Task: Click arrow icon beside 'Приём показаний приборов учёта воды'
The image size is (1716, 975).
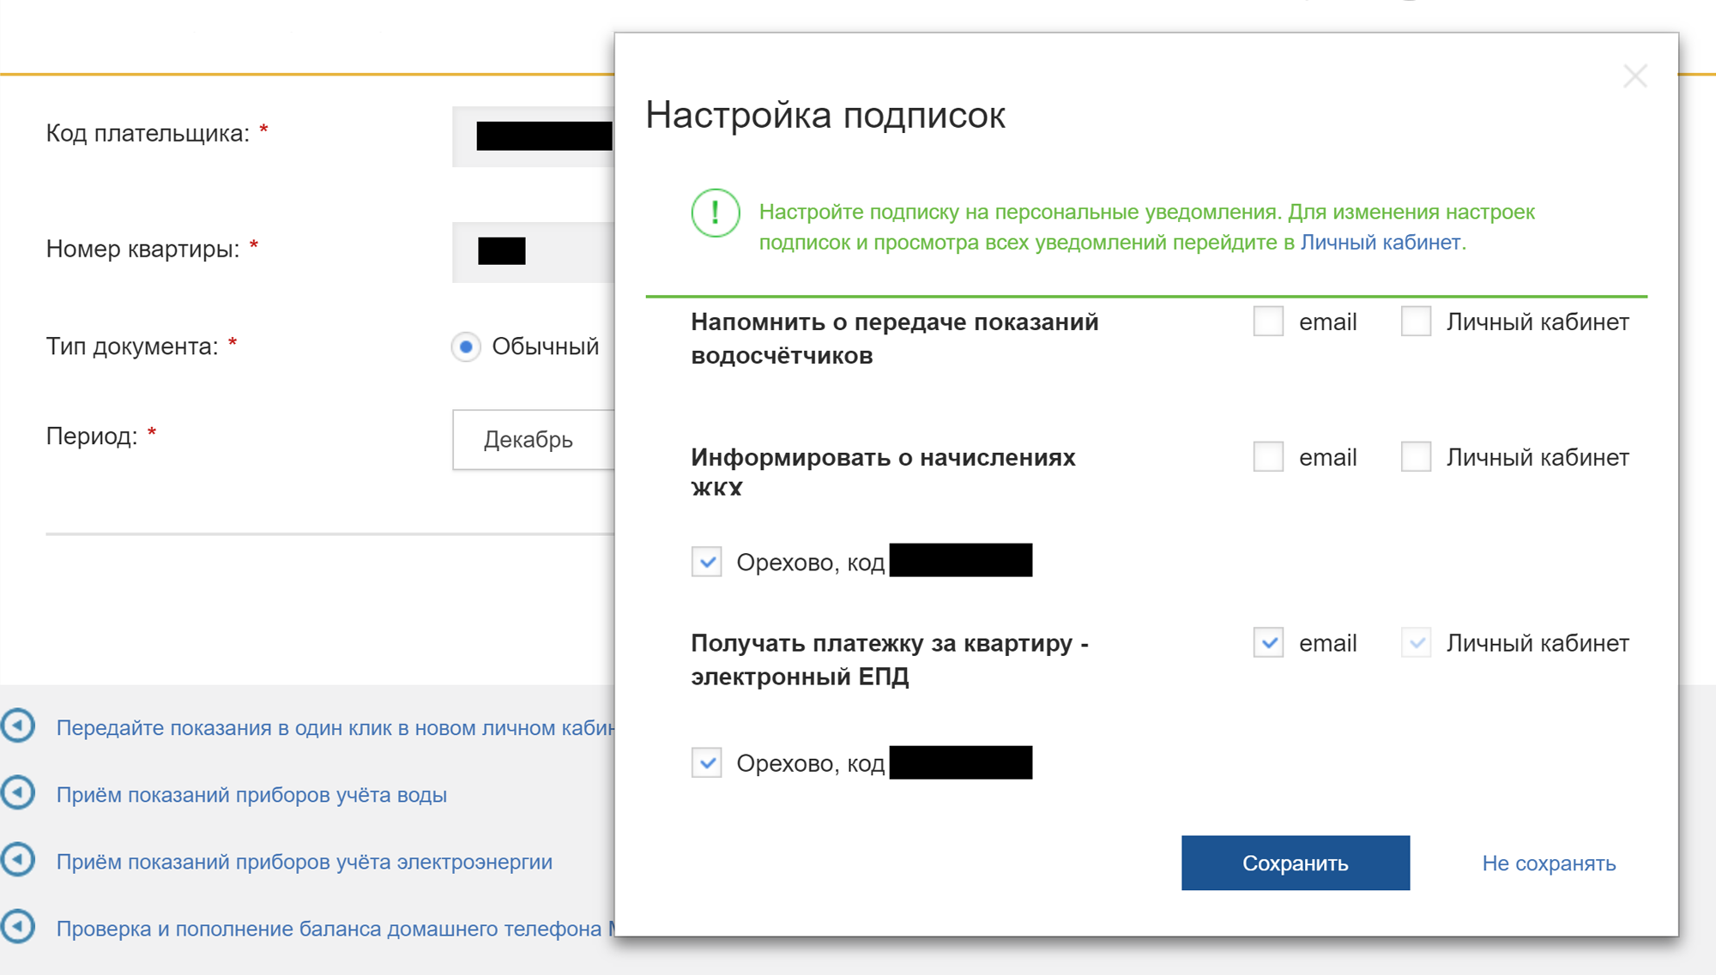Action: (x=18, y=793)
